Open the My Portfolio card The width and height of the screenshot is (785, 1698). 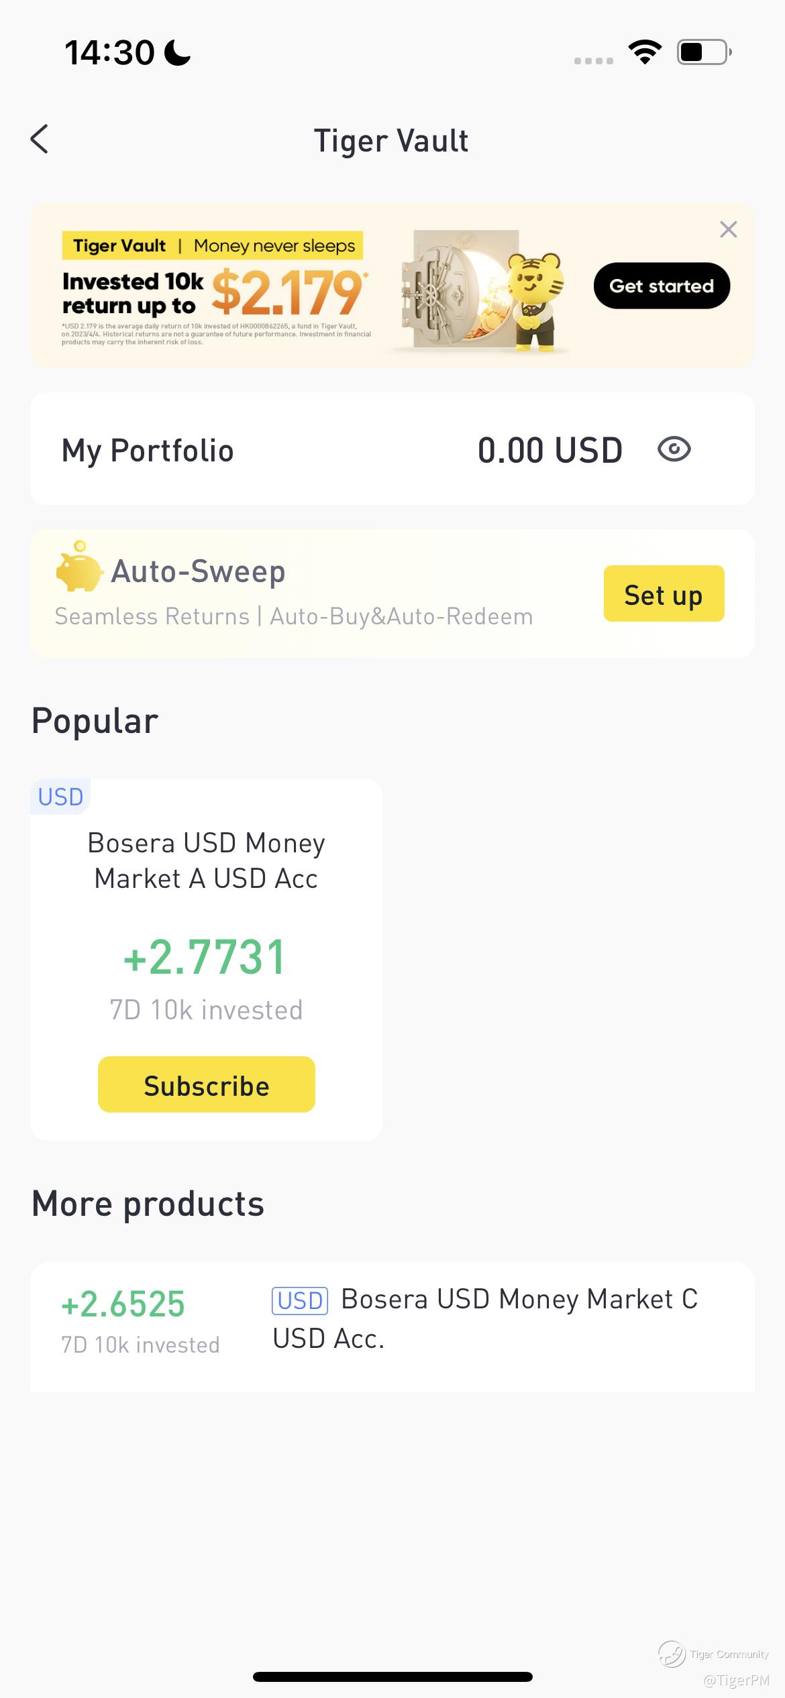392,449
